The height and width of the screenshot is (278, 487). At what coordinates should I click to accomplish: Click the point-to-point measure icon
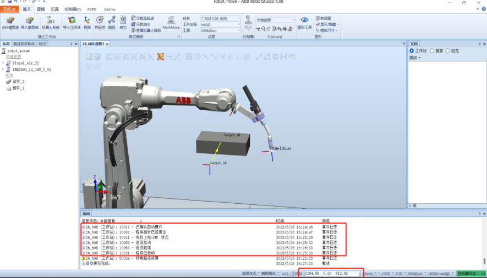pos(259,57)
